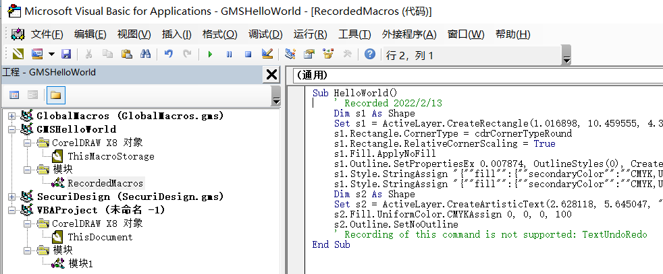This screenshot has height=274, width=663.
Task: Collapse CorelDRAW X8 对象 under VBAProject
Action: coord(28,224)
